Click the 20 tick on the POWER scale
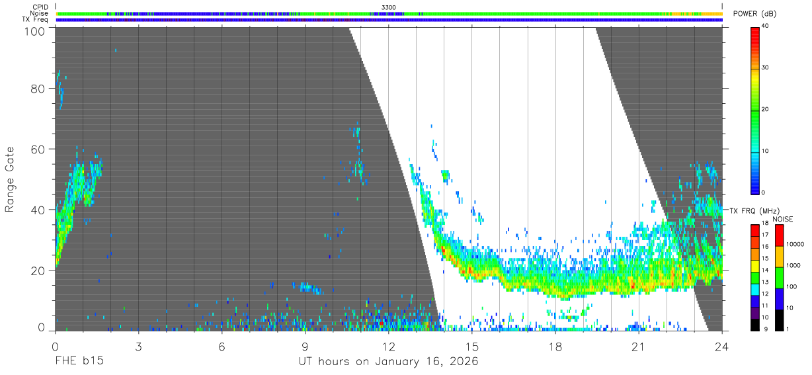 coord(766,109)
